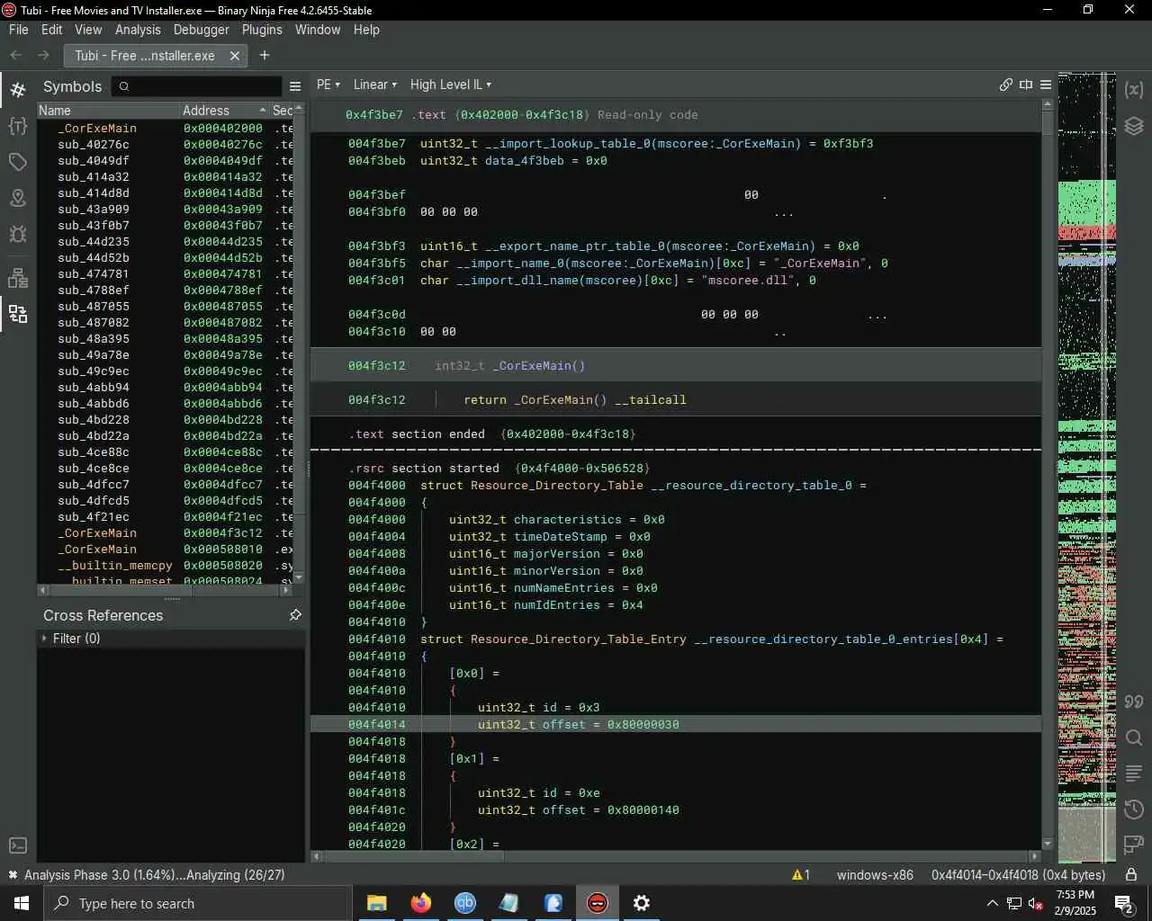Open the Help menu

click(x=366, y=30)
